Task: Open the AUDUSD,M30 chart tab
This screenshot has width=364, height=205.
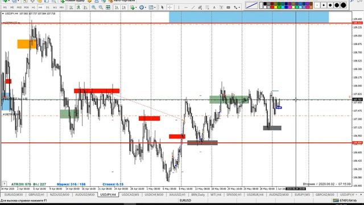Action: click(x=85, y=195)
